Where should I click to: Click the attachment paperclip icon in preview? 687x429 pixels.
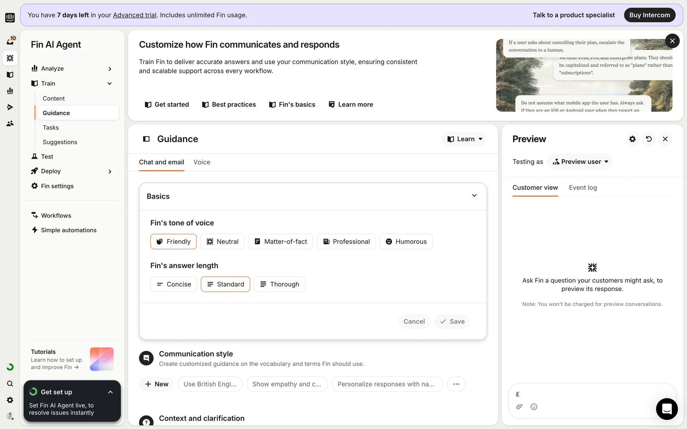point(519,407)
